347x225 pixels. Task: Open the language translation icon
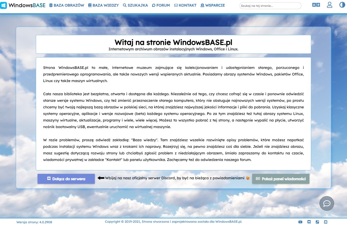coord(316,5)
